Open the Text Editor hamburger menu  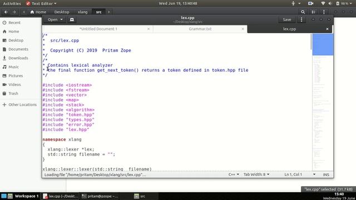(x=301, y=19)
